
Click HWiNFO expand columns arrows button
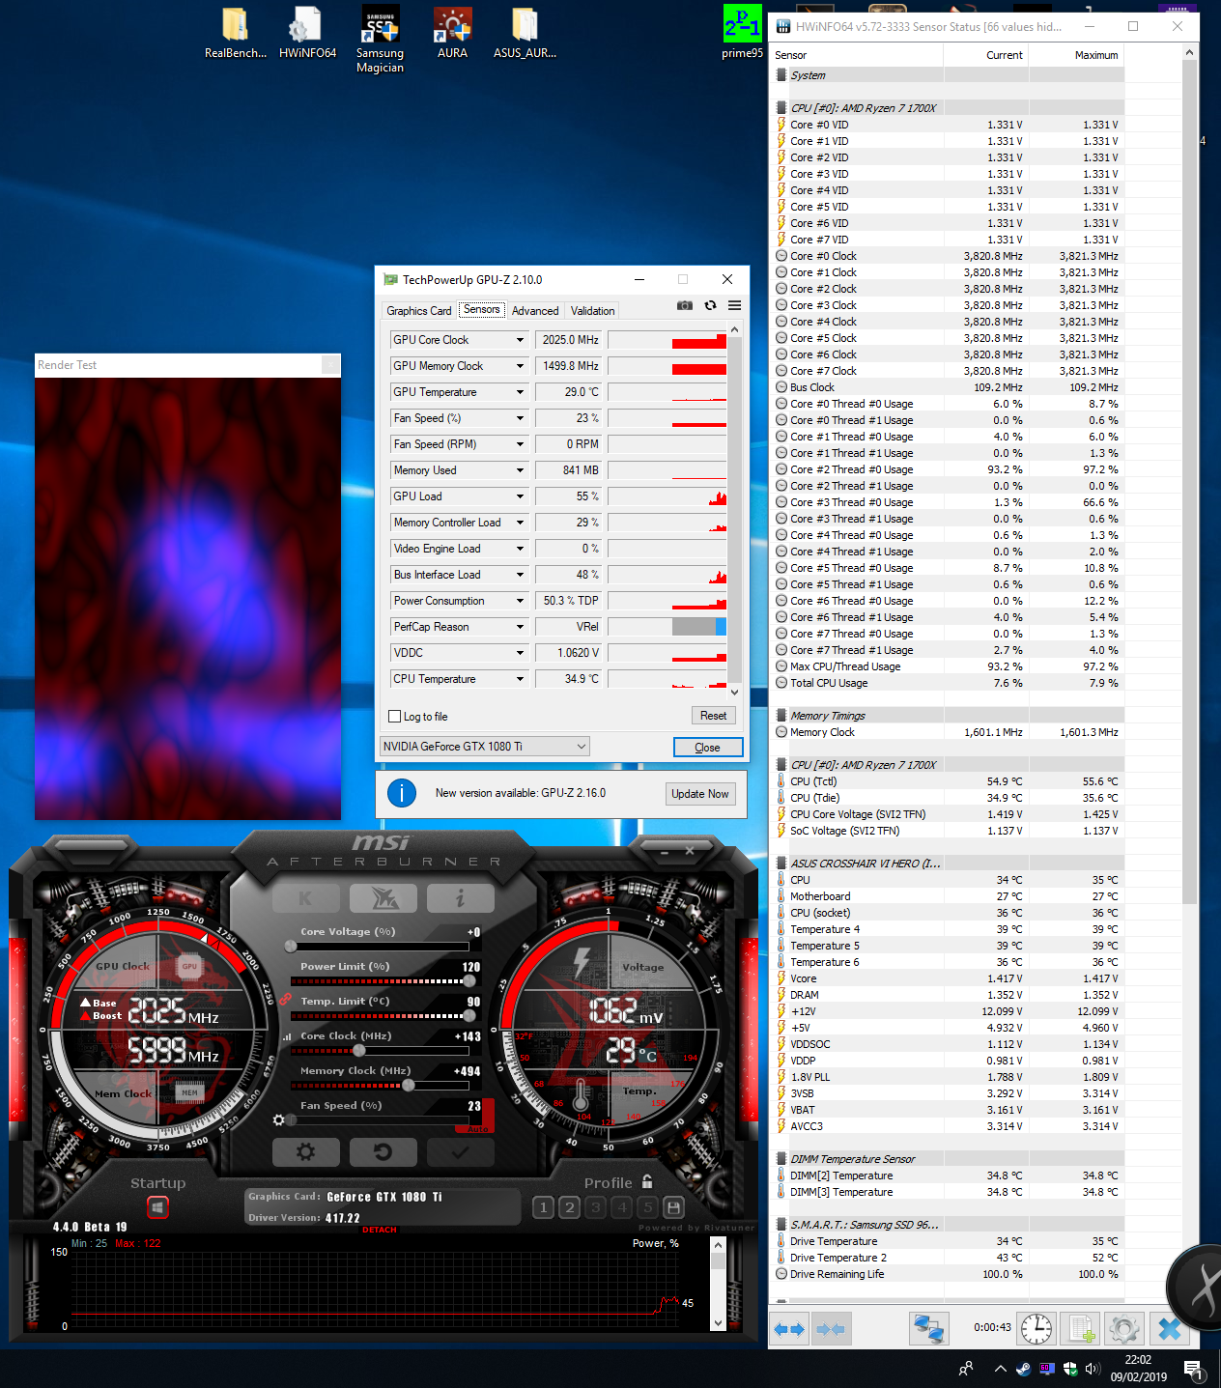tap(789, 1329)
